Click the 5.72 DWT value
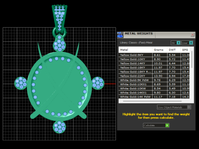Screen dimensions: 199x149 pos(172,59)
